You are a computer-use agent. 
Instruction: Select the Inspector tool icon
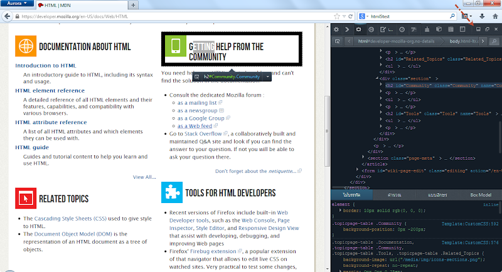358,29
